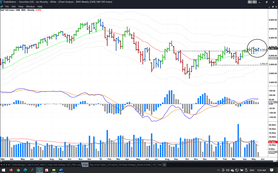The height and width of the screenshot is (173, 278).
Task: Open Google Chrome from the taskbar
Action: point(18,170)
